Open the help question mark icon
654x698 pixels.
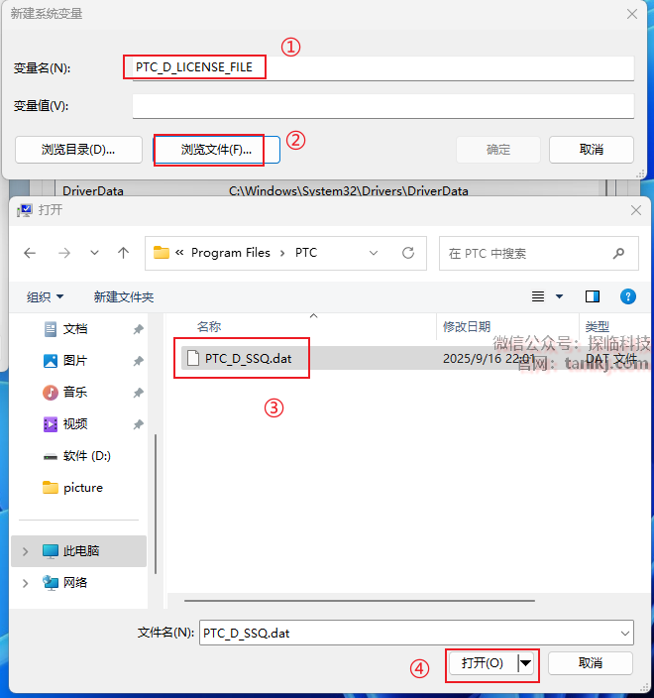tap(628, 296)
